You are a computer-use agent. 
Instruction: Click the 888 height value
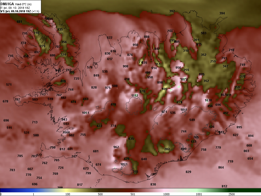pos(147,37)
